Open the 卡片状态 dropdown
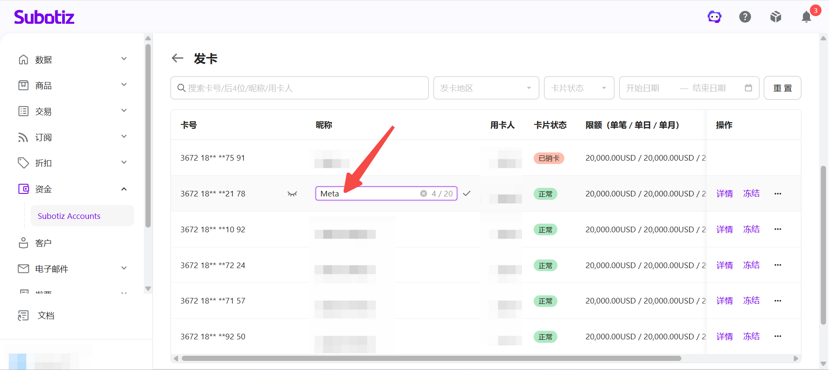Image resolution: width=829 pixels, height=370 pixels. [579, 88]
